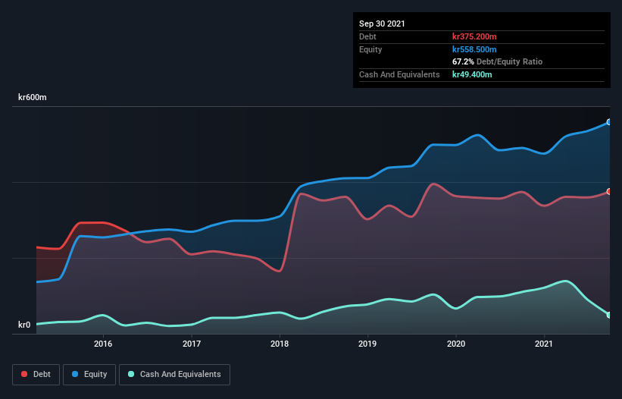Click the Equity row label in tooltip
This screenshot has height=399, width=622.
(x=370, y=49)
